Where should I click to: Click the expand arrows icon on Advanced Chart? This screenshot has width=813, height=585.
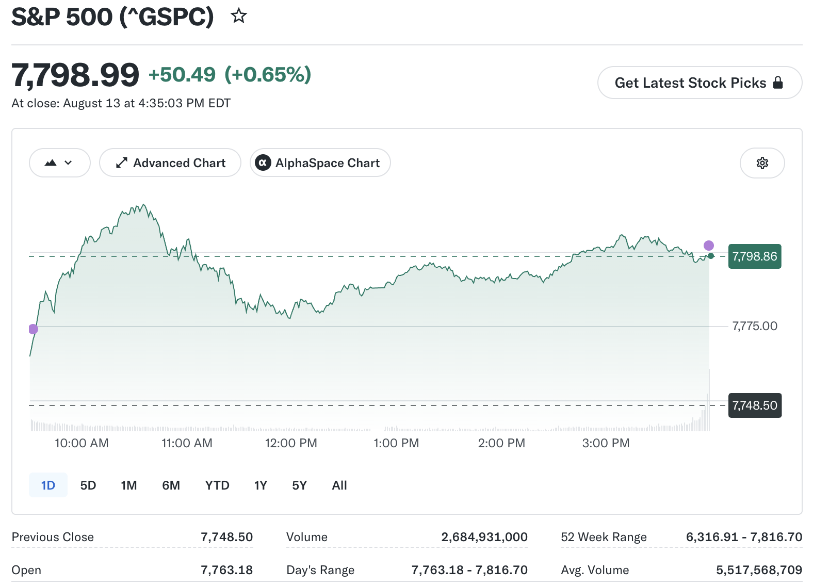[121, 163]
